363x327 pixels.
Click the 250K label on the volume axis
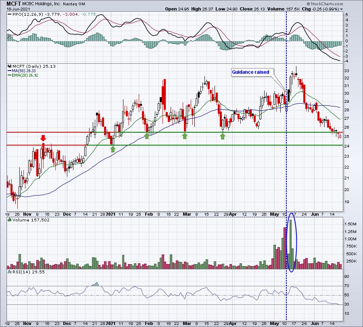(351, 261)
